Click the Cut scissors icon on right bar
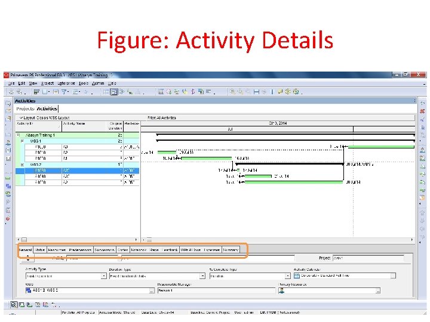The height and width of the screenshot is (322, 430). pyautogui.click(x=423, y=119)
